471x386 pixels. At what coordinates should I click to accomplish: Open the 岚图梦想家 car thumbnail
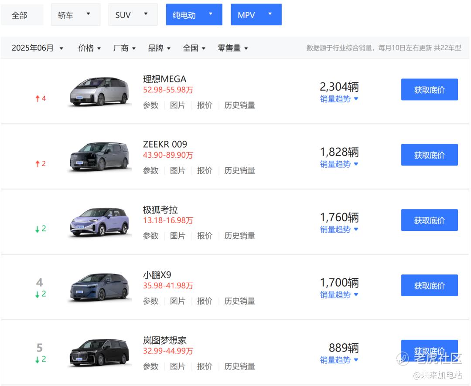pyautogui.click(x=99, y=353)
